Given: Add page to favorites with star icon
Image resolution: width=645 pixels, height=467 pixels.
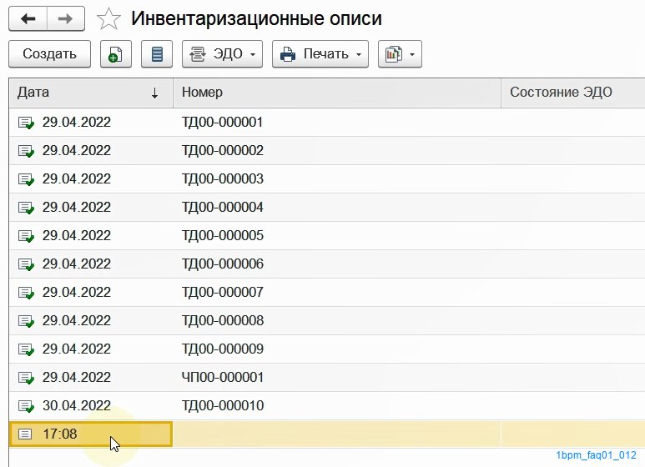Looking at the screenshot, I should (108, 19).
